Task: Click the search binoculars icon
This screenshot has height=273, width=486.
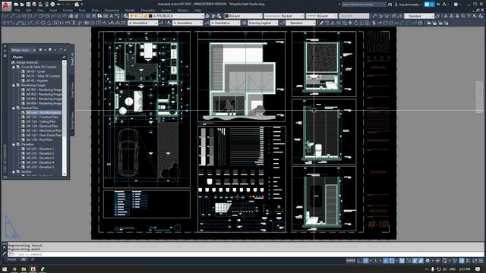Action: point(390,5)
